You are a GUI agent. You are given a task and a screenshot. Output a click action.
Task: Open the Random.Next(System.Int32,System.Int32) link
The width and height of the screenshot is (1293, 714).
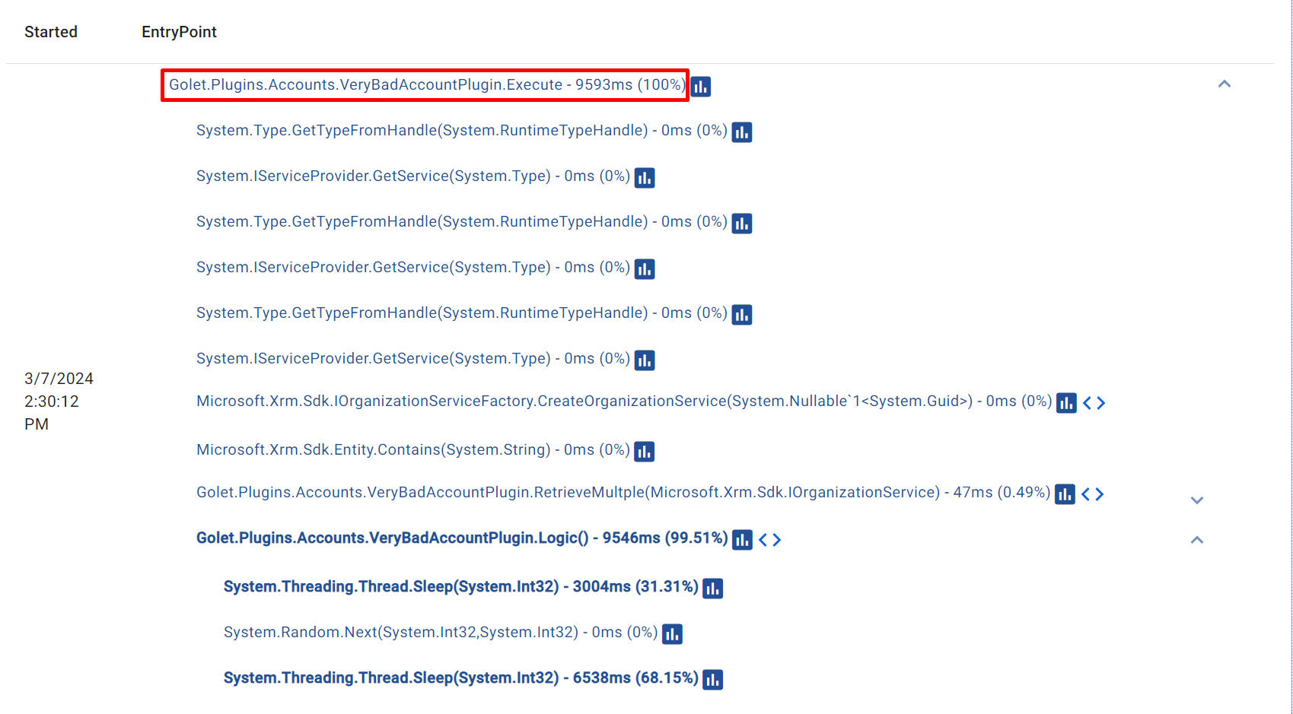click(441, 632)
